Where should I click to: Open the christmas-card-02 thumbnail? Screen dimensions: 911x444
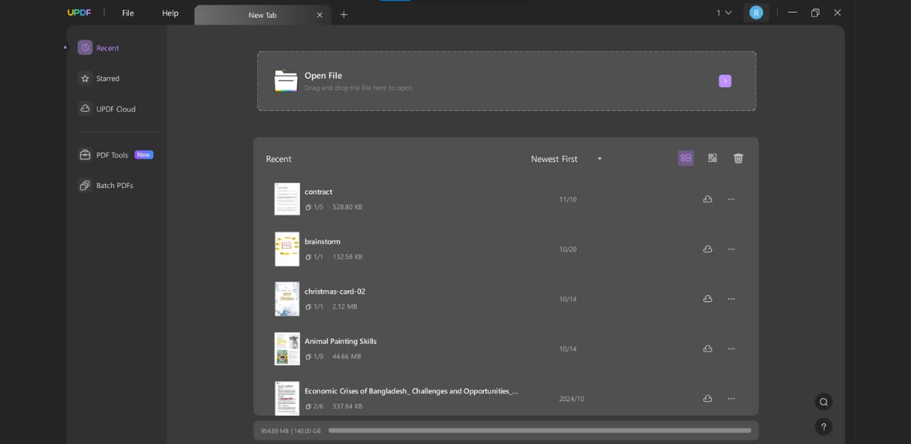point(287,298)
